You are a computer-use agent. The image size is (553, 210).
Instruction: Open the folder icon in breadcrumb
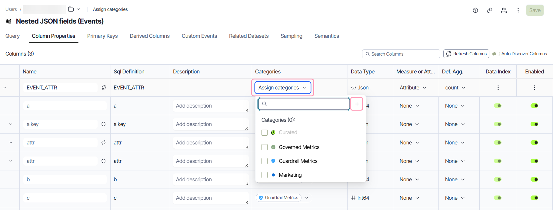tap(71, 9)
